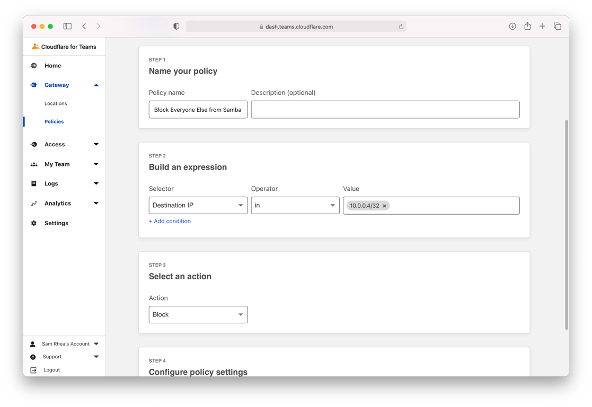Show the tab overview icon
Screen dimensions: 592x407
click(x=557, y=26)
